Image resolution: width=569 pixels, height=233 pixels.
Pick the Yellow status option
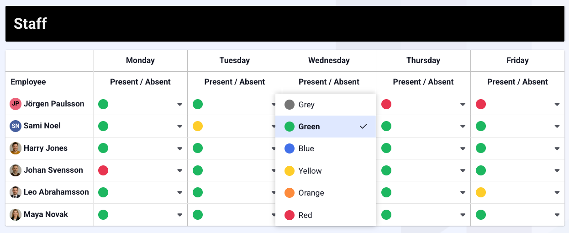point(310,171)
